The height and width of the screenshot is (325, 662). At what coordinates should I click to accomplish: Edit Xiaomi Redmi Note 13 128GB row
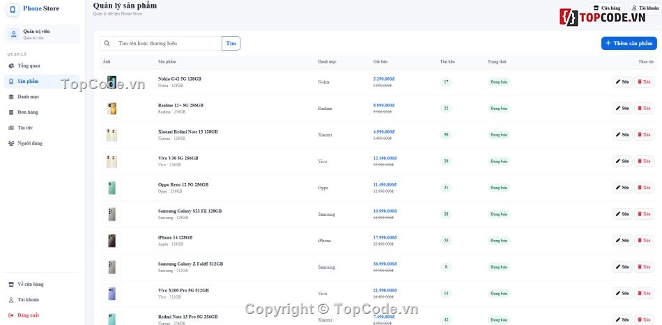[622, 135]
